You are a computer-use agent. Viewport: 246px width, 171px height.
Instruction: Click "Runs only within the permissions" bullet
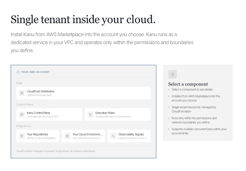pyautogui.click(x=194, y=120)
